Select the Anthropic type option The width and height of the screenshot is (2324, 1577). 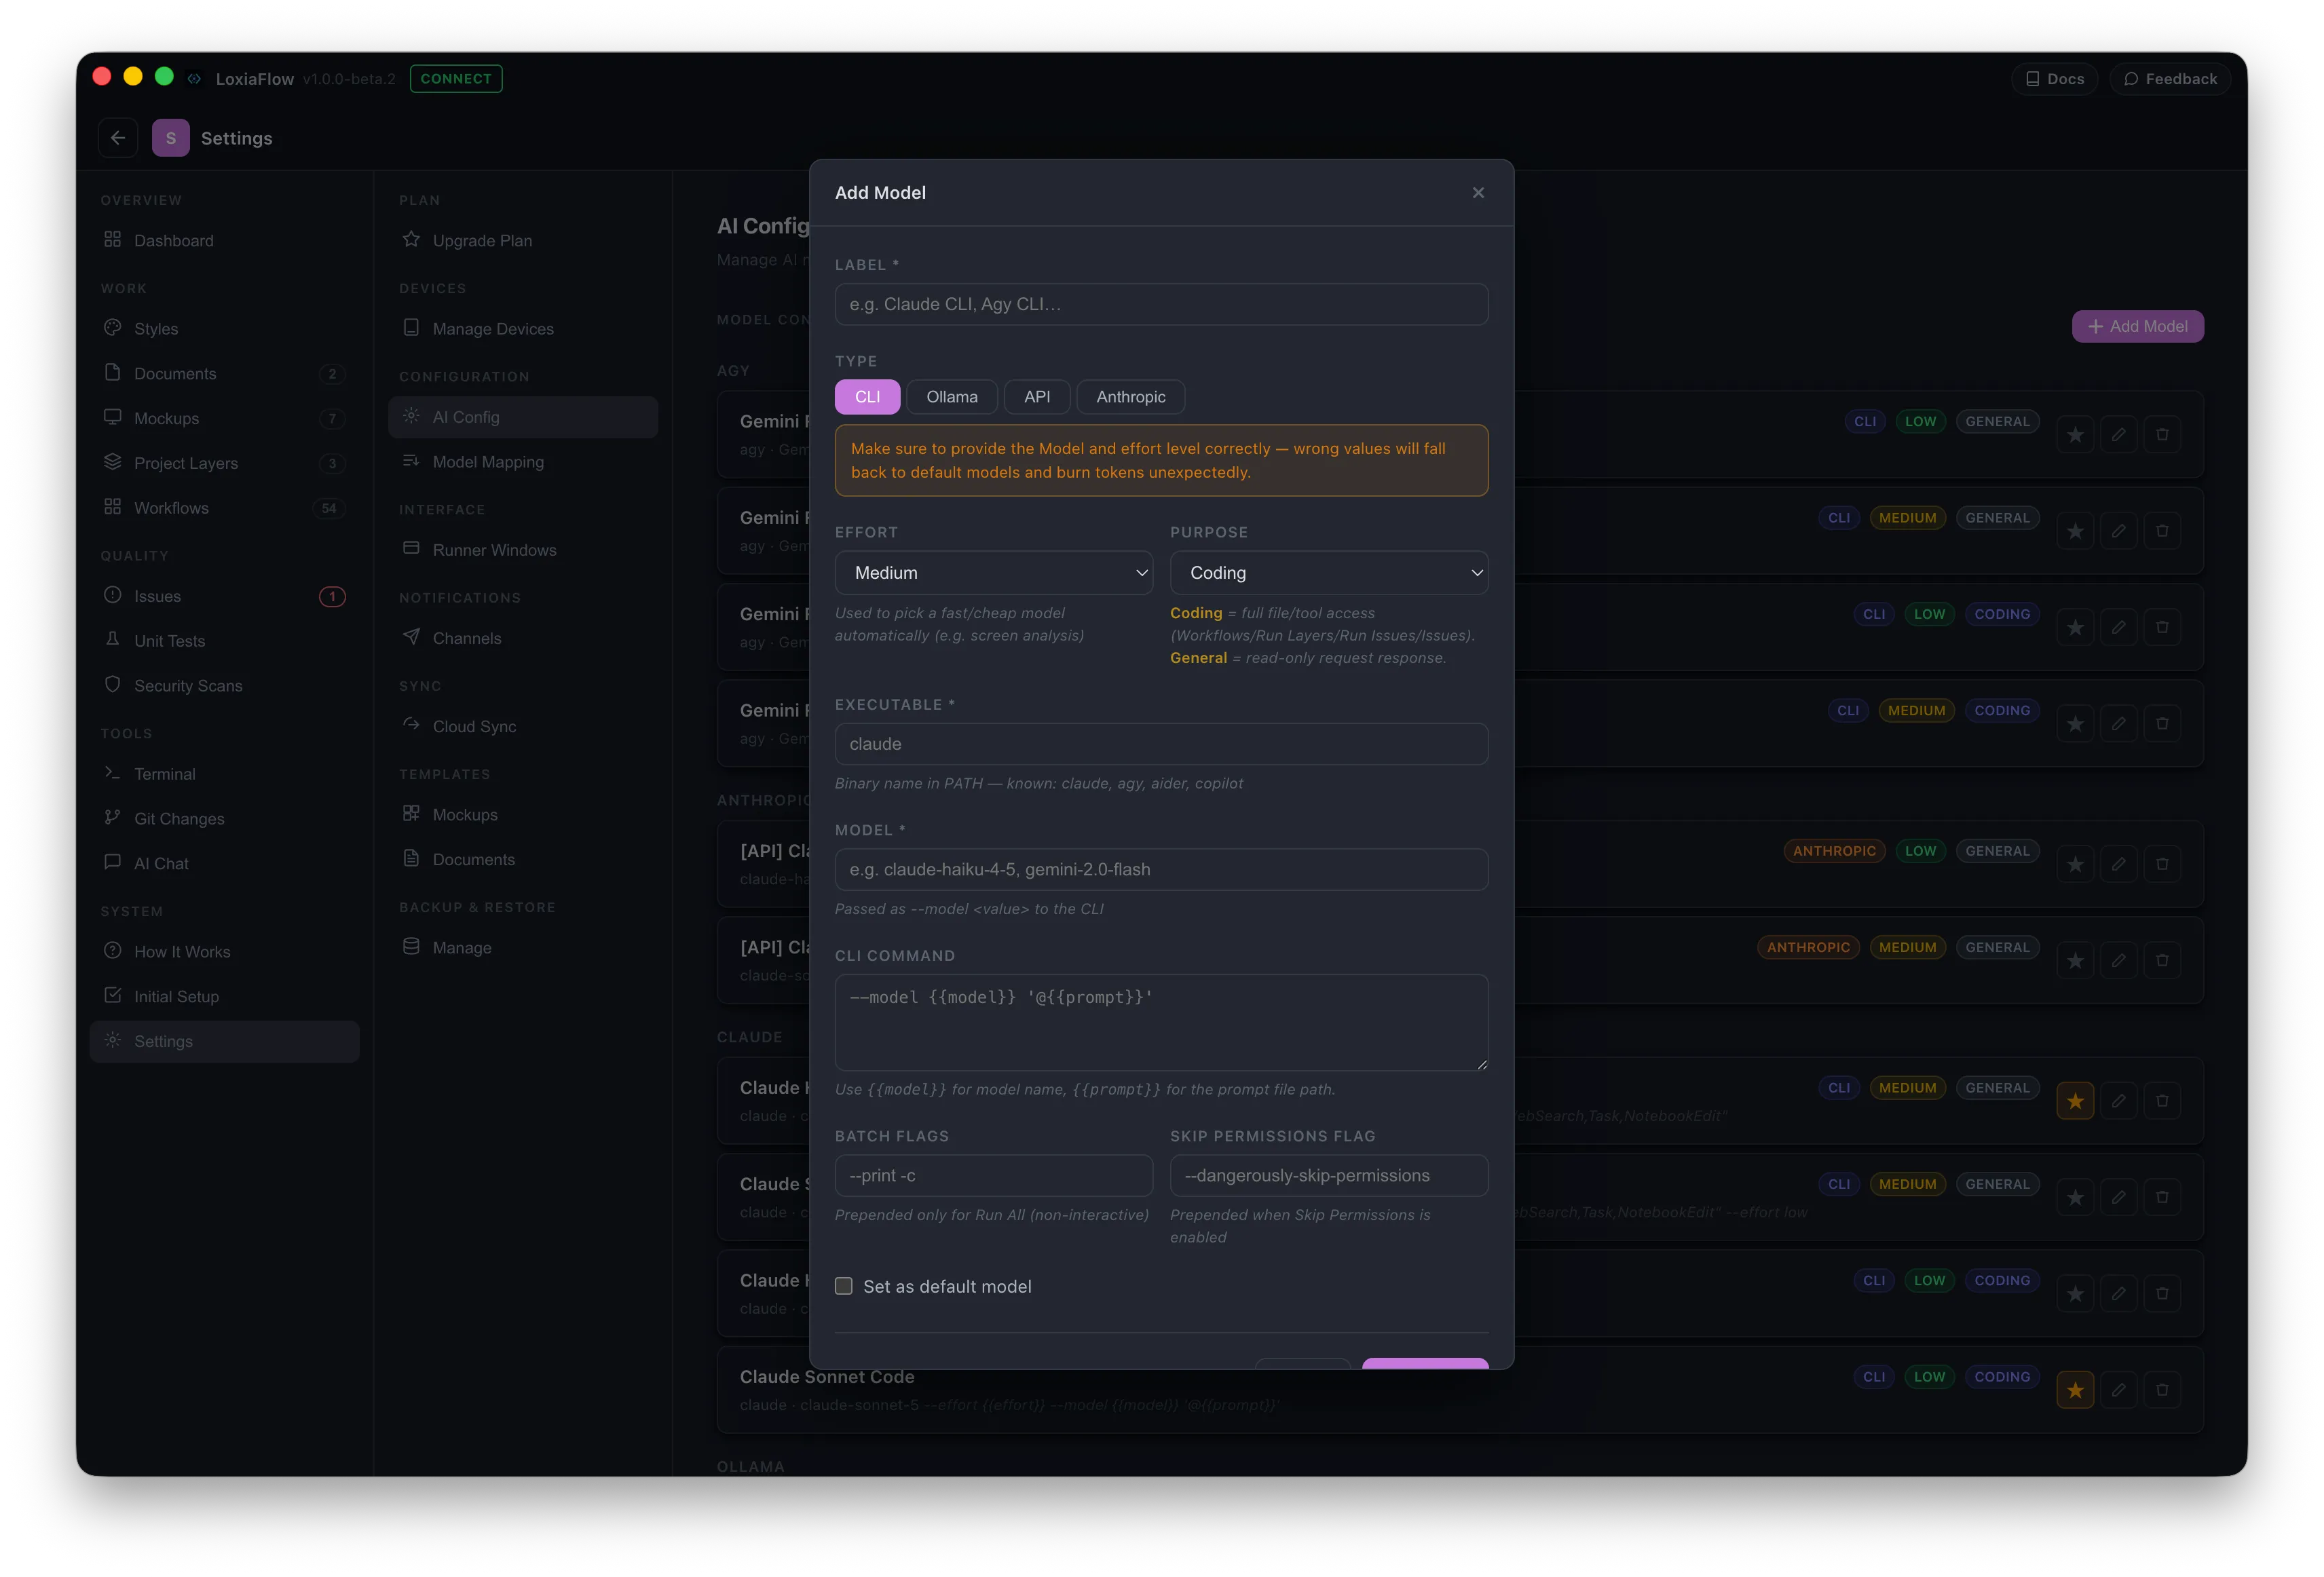[1130, 397]
